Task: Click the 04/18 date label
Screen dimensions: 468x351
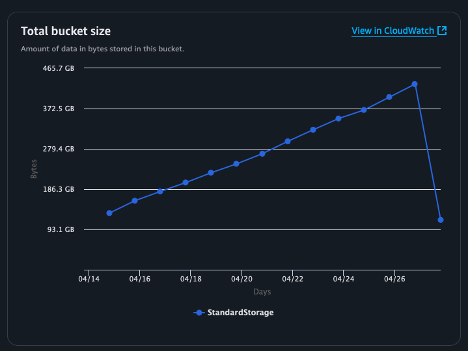Action: point(191,279)
